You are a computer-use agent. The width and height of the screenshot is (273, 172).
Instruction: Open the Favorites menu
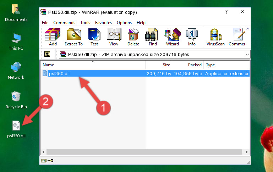(x=103, y=23)
